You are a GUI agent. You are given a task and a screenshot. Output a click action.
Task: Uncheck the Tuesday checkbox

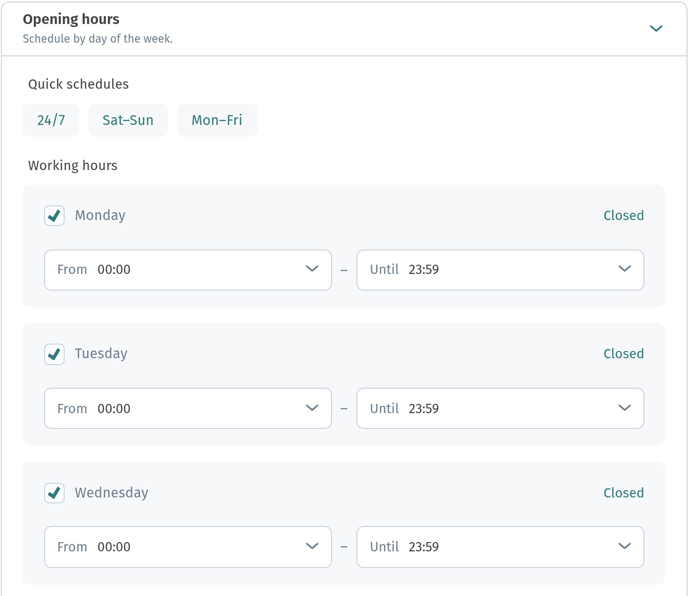(x=54, y=354)
